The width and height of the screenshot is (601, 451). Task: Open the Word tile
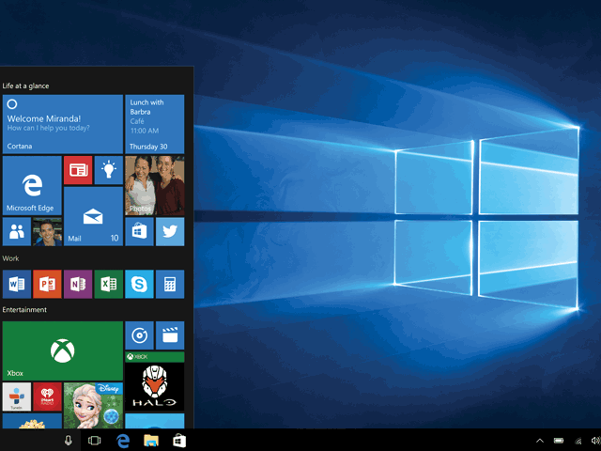[17, 283]
